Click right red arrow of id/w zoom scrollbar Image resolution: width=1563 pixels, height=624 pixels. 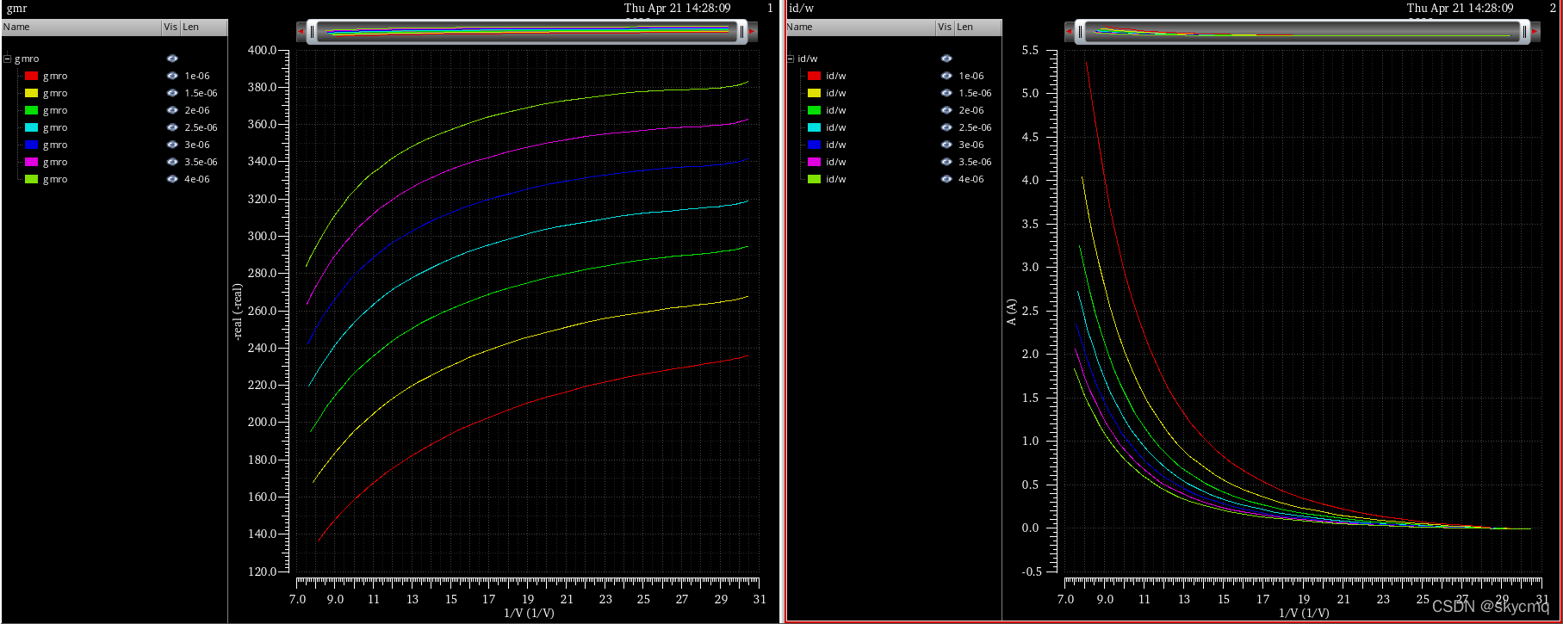1535,32
